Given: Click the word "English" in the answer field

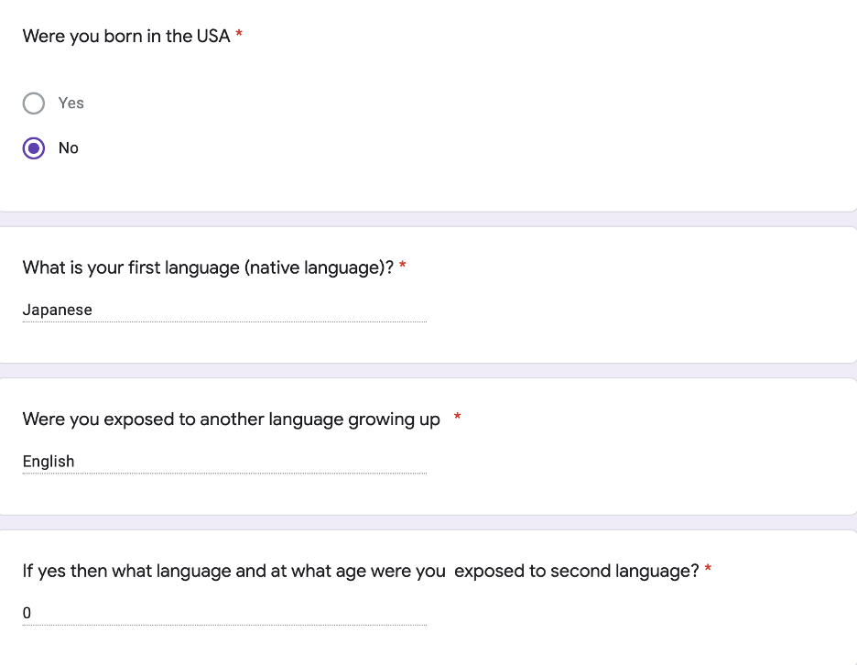Looking at the screenshot, I should click(x=49, y=462).
